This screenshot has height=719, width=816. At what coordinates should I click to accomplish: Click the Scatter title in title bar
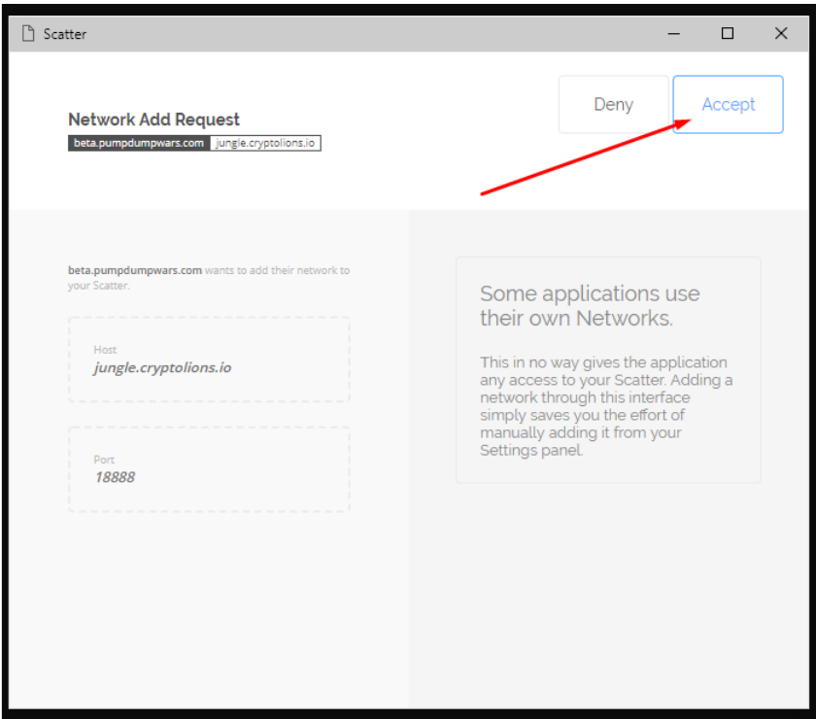click(64, 34)
